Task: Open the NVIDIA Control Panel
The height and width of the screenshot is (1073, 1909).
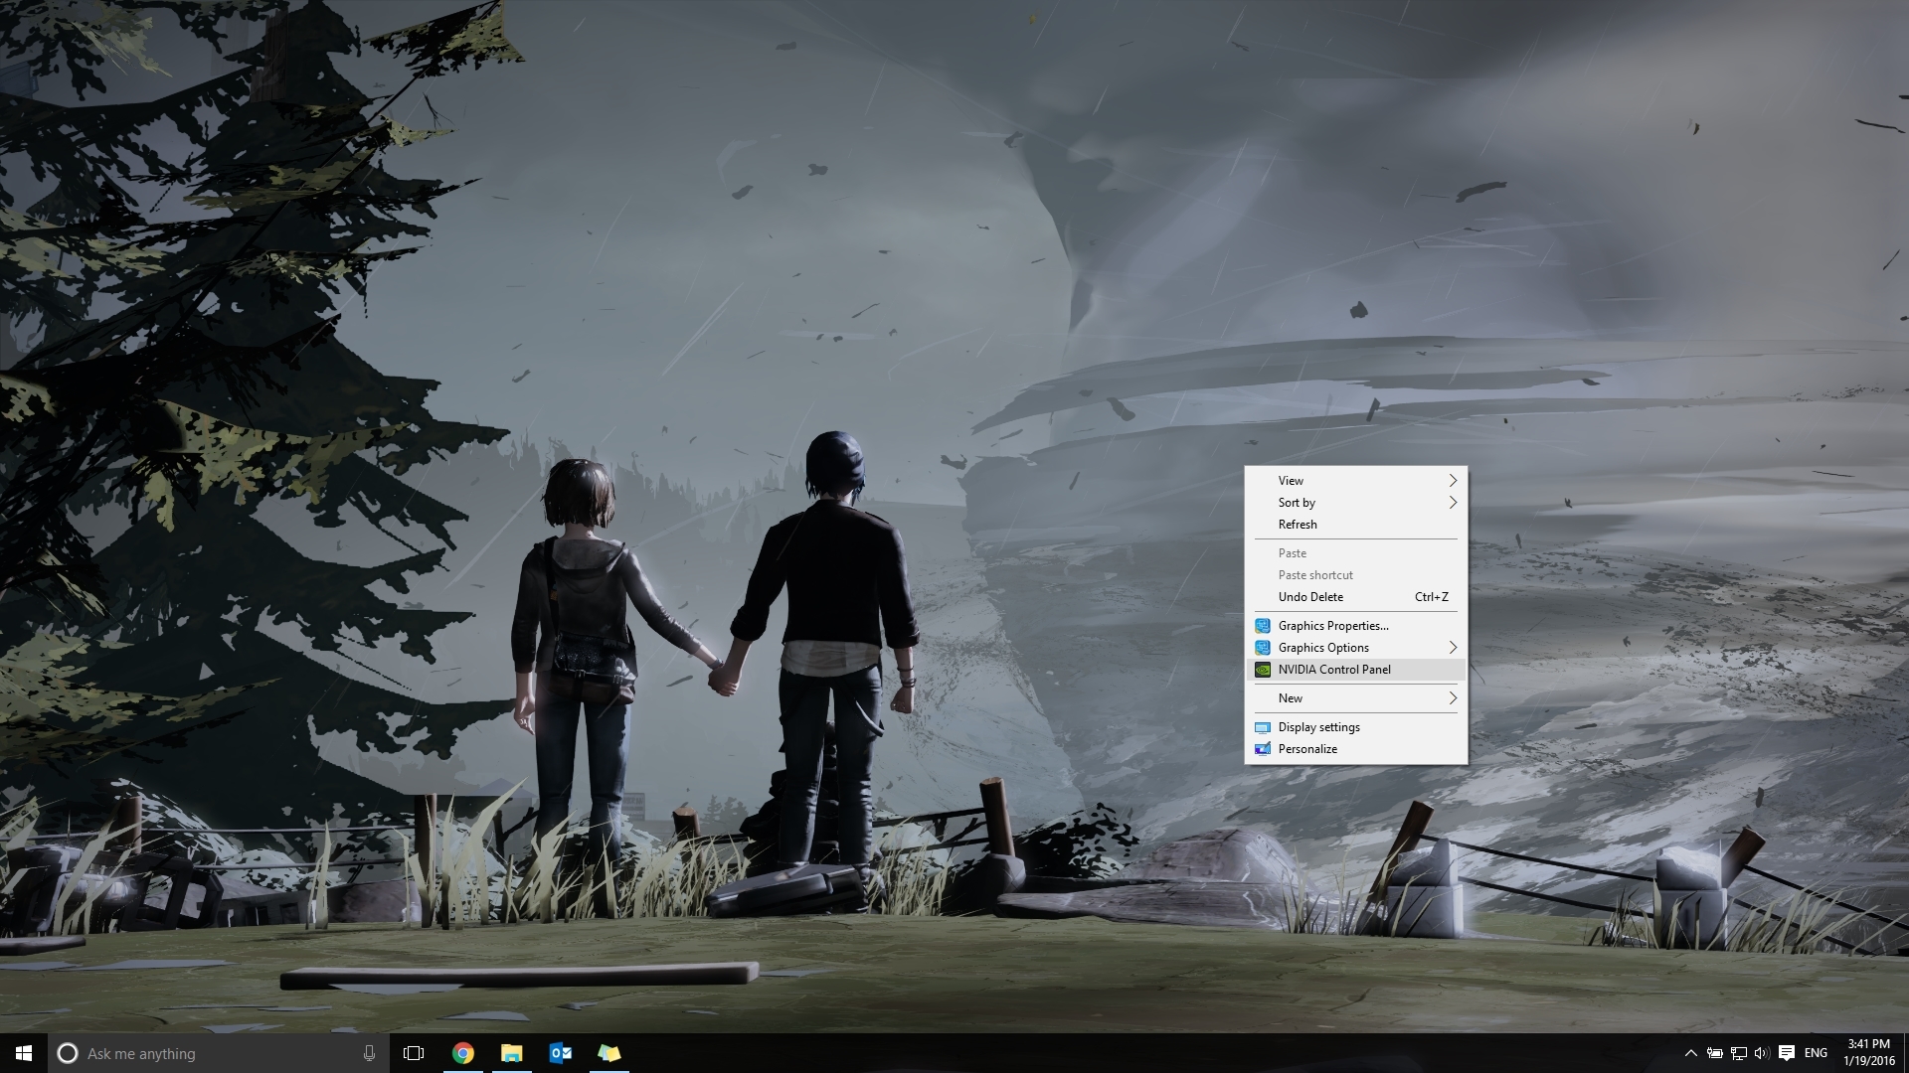Action: (x=1334, y=669)
